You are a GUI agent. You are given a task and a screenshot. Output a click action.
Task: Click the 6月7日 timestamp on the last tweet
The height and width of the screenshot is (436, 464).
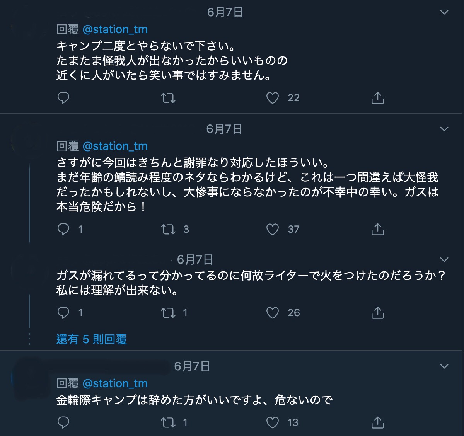pyautogui.click(x=191, y=366)
